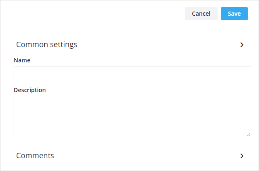Save the settings with the blue button
The height and width of the screenshot is (171, 259).
[x=234, y=14]
